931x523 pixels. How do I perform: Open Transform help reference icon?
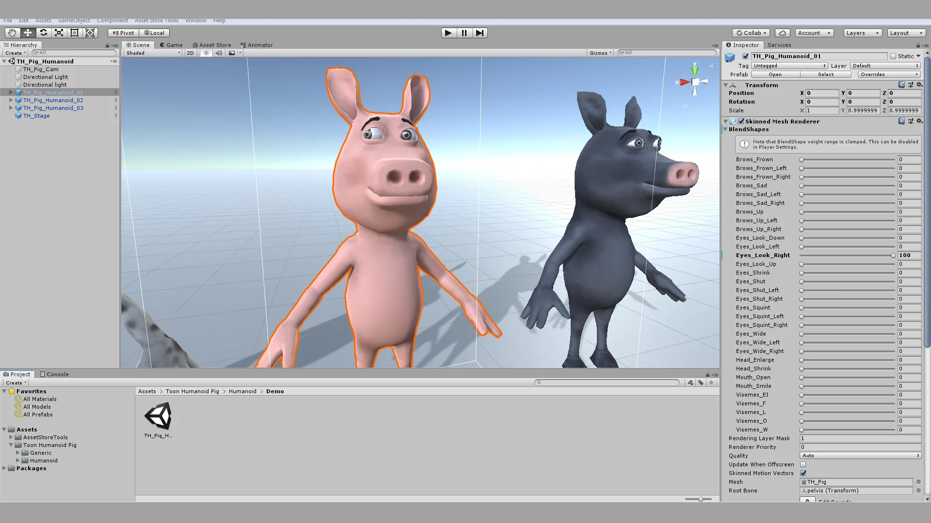point(901,85)
